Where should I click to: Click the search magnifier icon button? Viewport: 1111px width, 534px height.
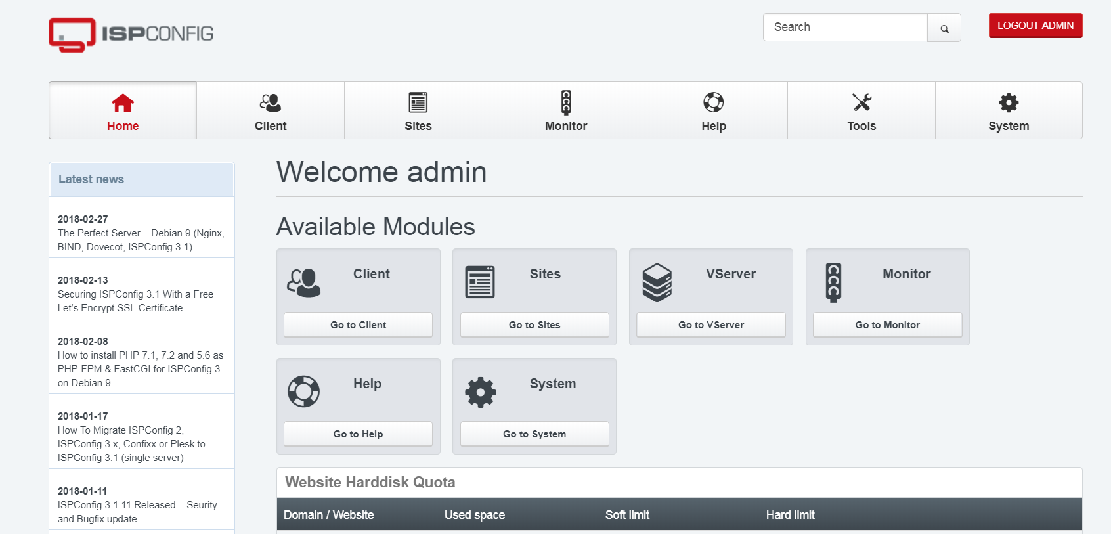(x=944, y=28)
